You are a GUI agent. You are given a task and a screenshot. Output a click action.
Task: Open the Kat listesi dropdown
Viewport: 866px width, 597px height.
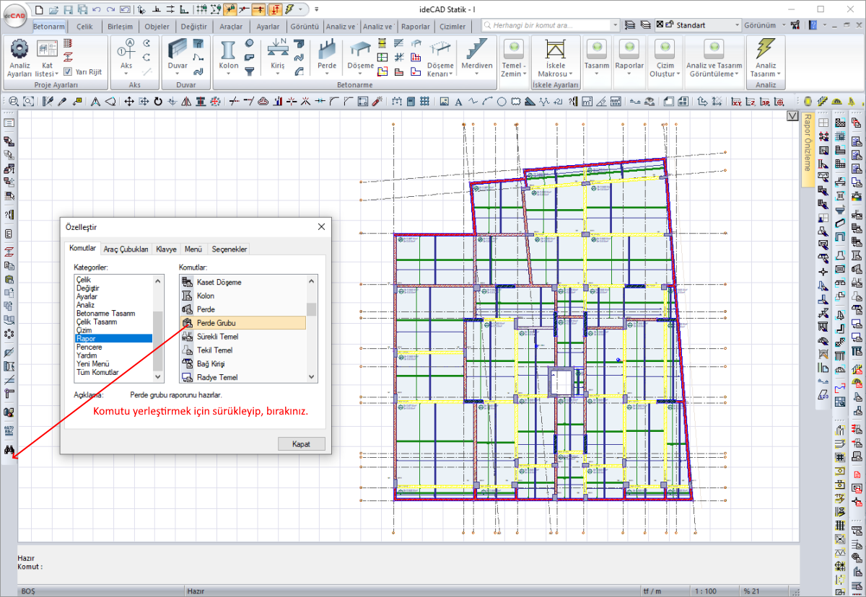(x=48, y=69)
